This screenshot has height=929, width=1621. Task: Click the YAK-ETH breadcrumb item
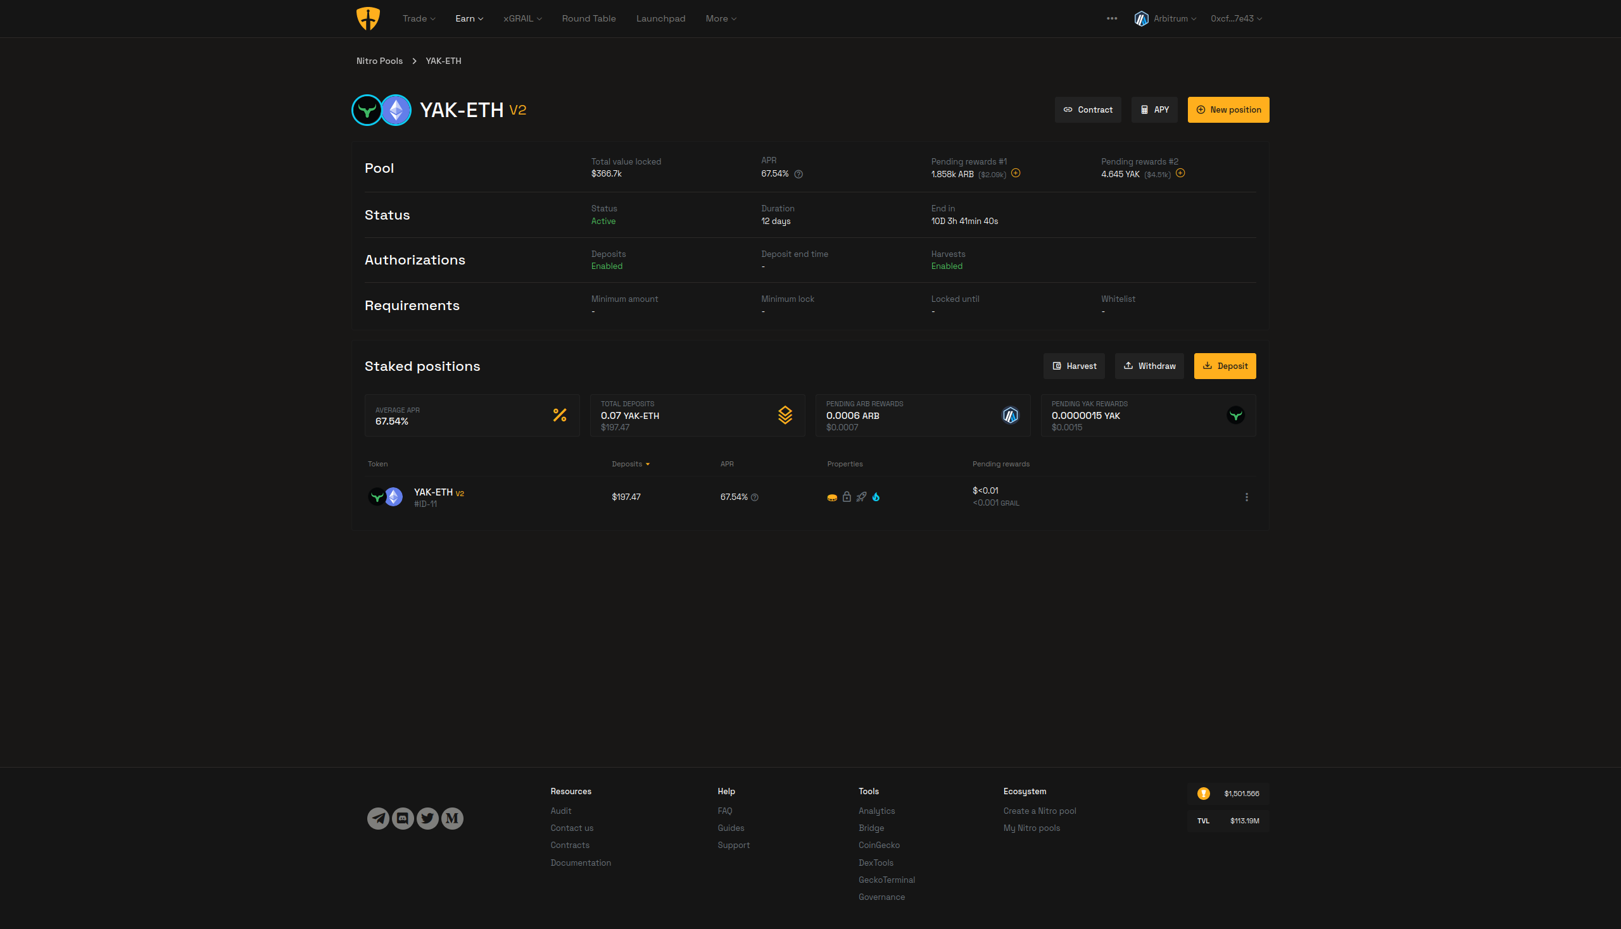[443, 61]
